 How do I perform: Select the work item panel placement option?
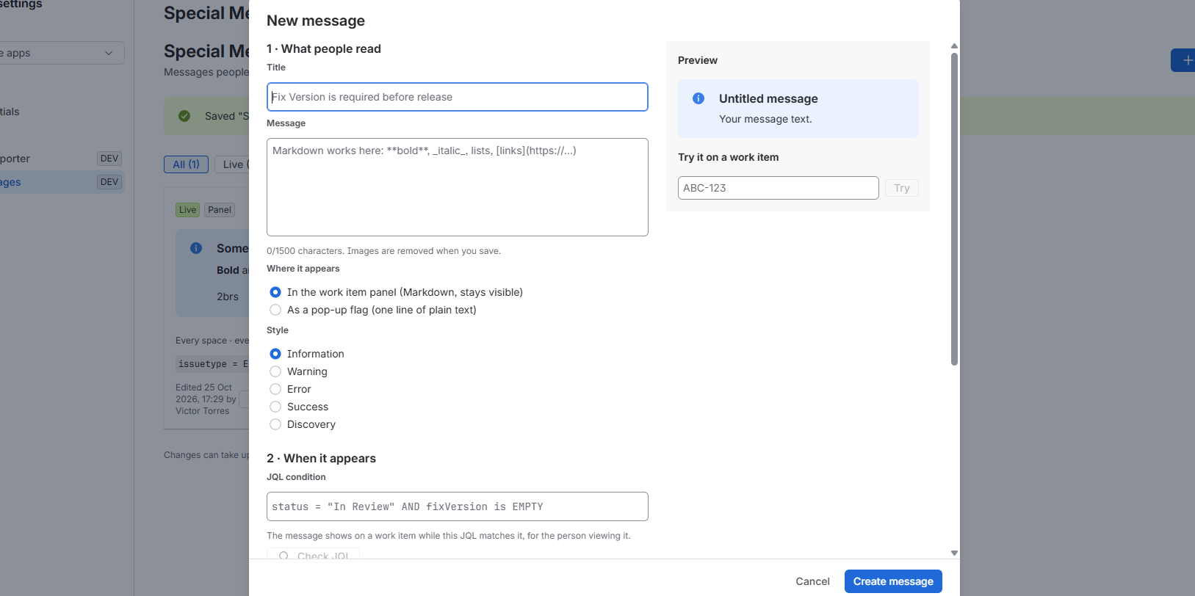pyautogui.click(x=275, y=292)
